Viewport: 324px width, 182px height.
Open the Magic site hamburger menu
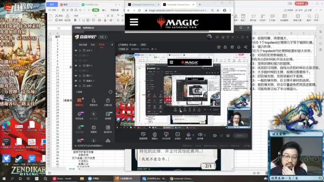click(134, 22)
